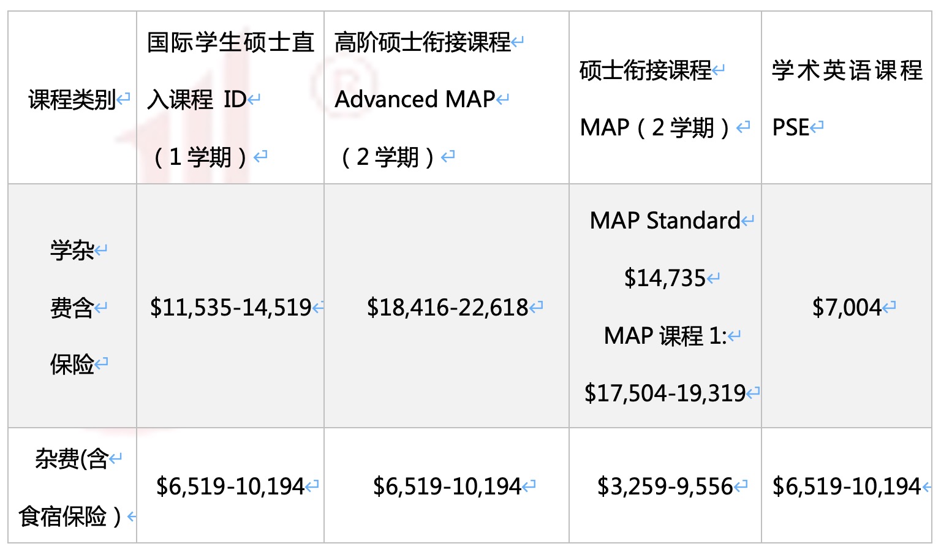This screenshot has width=941, height=549.
Task: Select the $7,004 PSE tuition cell
Action: (x=847, y=308)
